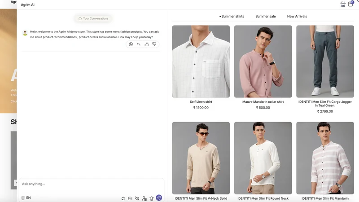Switch to the Summer sale tab
The height and width of the screenshot is (202, 359).
pos(266,16)
